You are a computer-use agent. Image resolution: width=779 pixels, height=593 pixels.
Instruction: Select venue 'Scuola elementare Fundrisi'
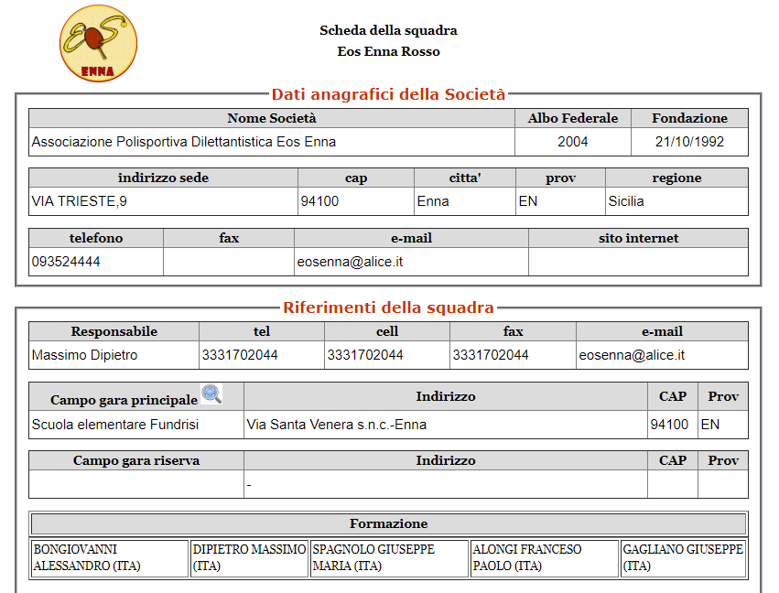[x=115, y=425]
